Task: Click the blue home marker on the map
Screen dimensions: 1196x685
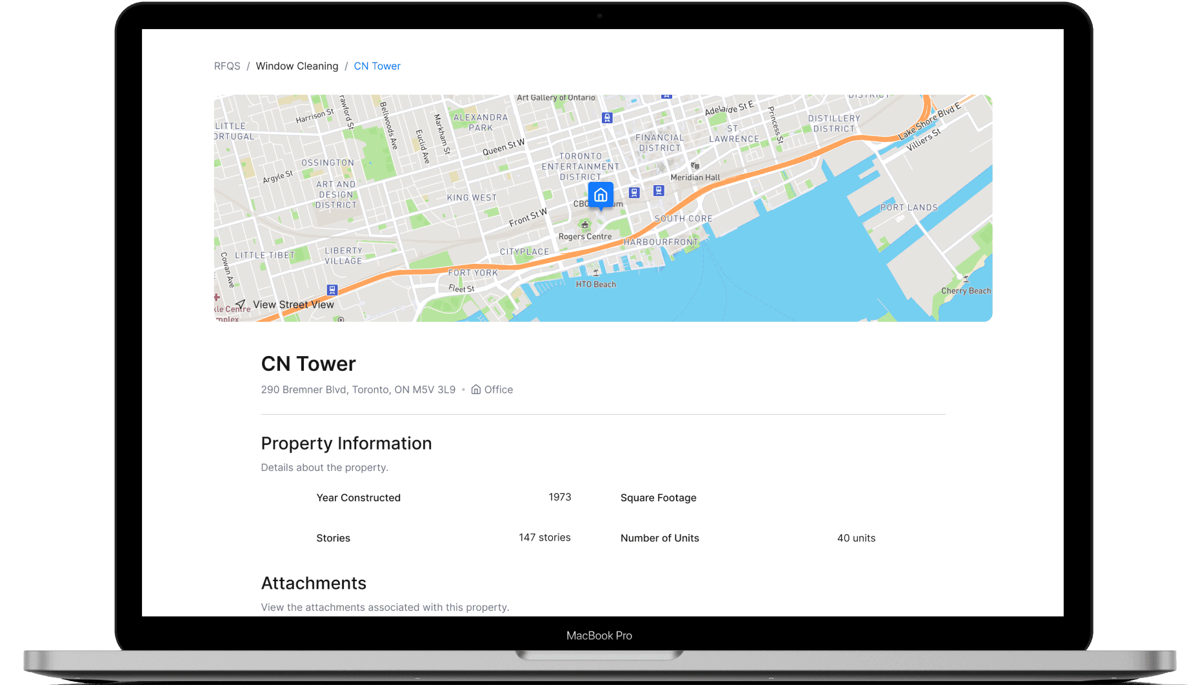Action: tap(601, 195)
